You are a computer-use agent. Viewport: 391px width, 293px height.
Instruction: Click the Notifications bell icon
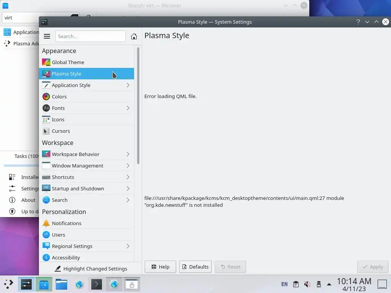46,223
